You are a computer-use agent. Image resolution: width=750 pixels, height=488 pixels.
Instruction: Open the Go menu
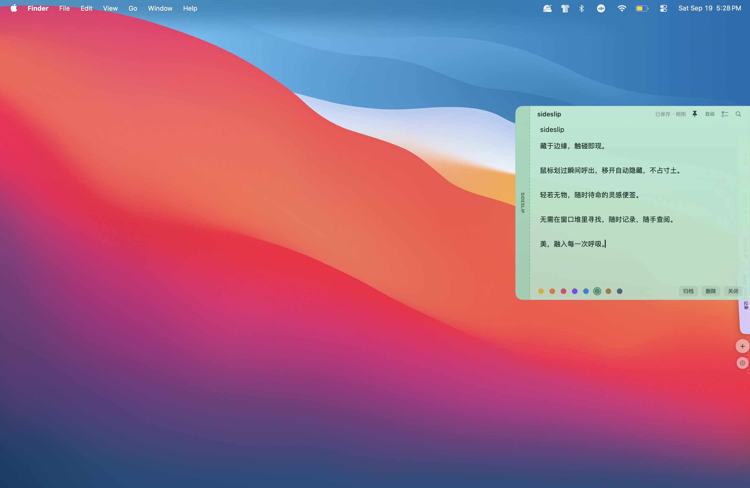[133, 8]
